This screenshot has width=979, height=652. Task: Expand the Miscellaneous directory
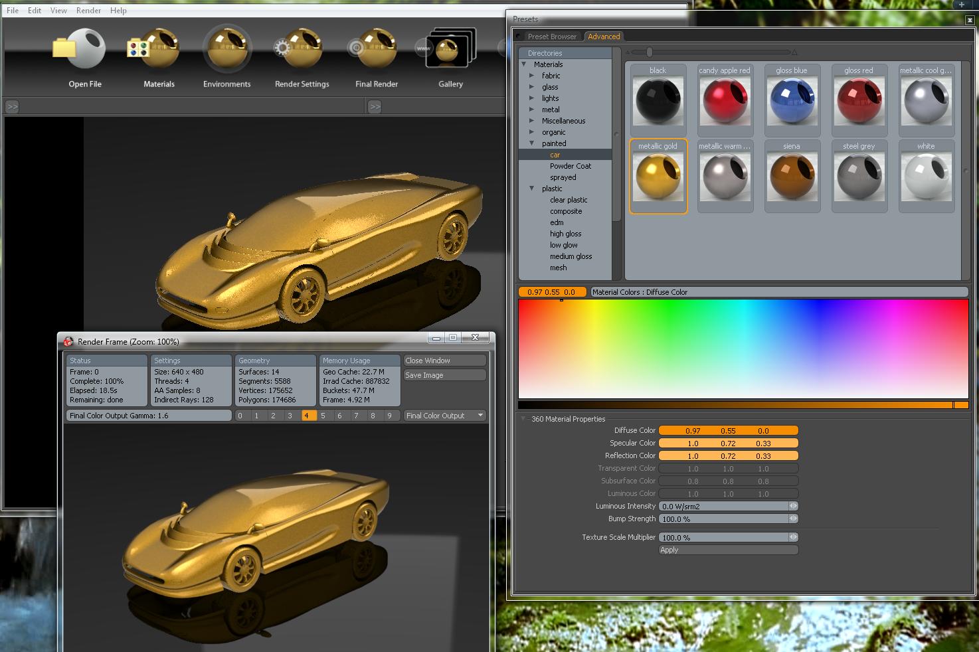531,121
